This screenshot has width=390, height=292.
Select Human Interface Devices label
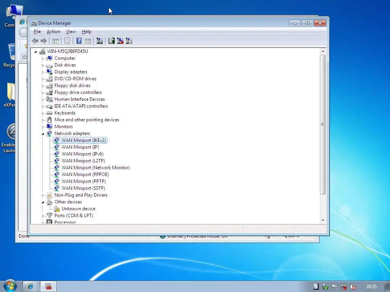(80, 99)
